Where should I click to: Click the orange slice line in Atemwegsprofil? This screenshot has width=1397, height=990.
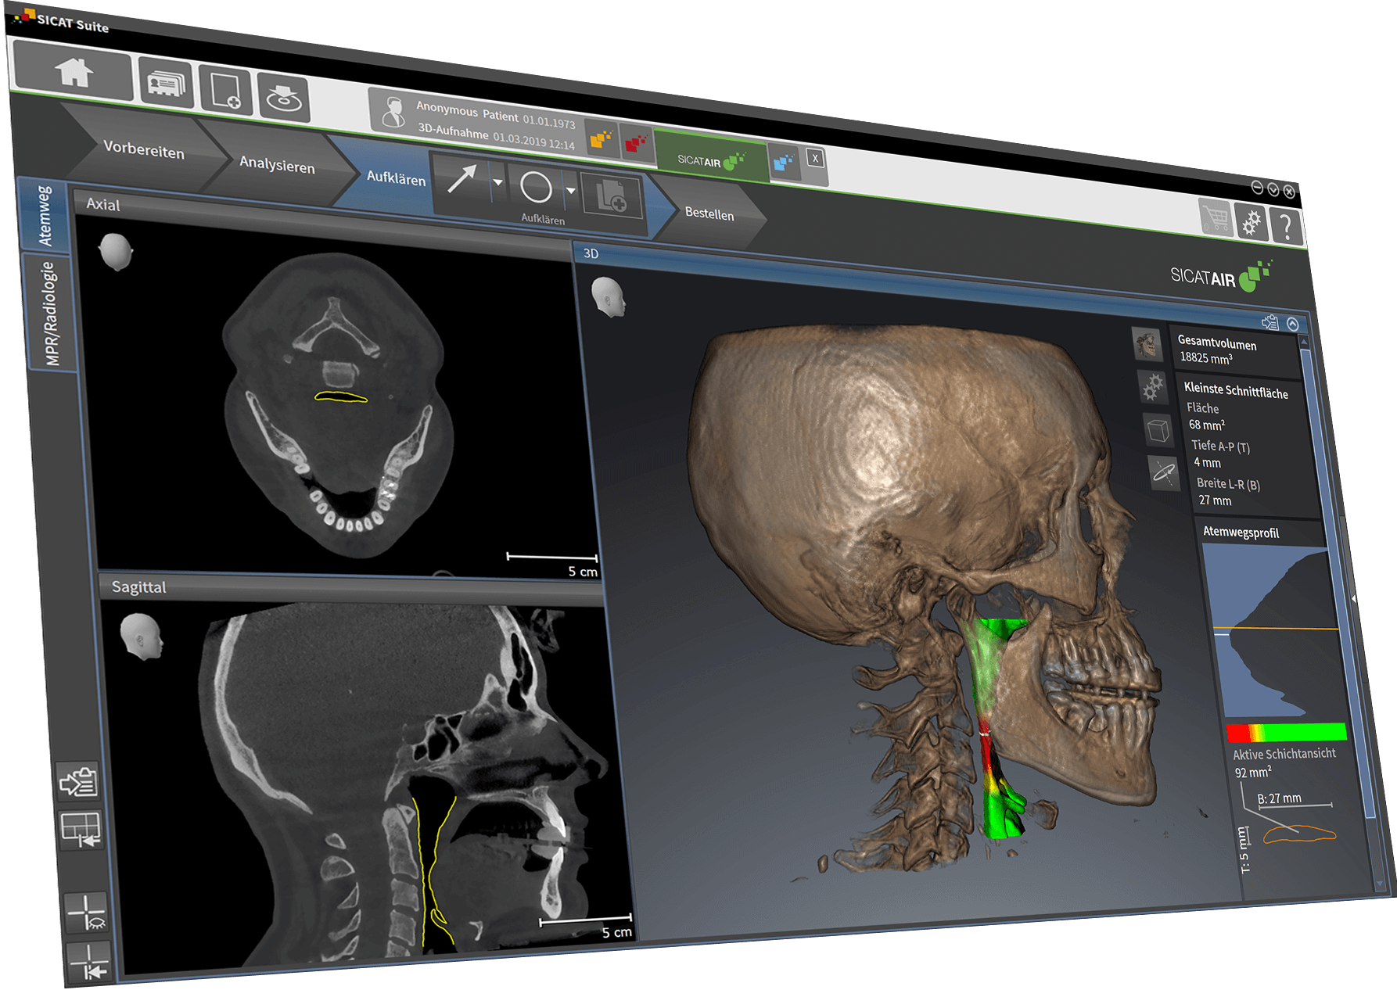tap(1276, 628)
